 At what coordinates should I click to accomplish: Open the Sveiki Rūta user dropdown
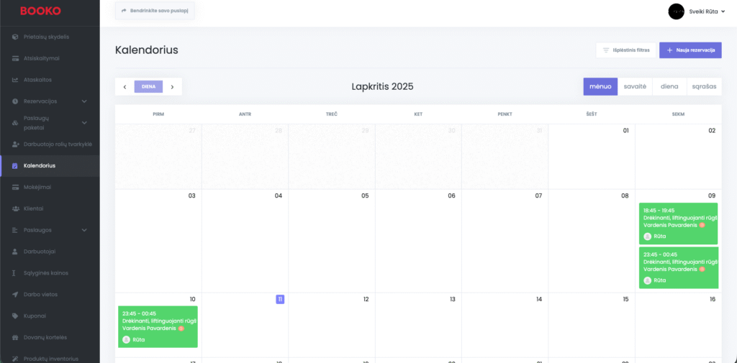pyautogui.click(x=702, y=11)
